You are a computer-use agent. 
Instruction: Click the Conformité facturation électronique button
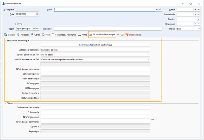[x=95, y=45]
